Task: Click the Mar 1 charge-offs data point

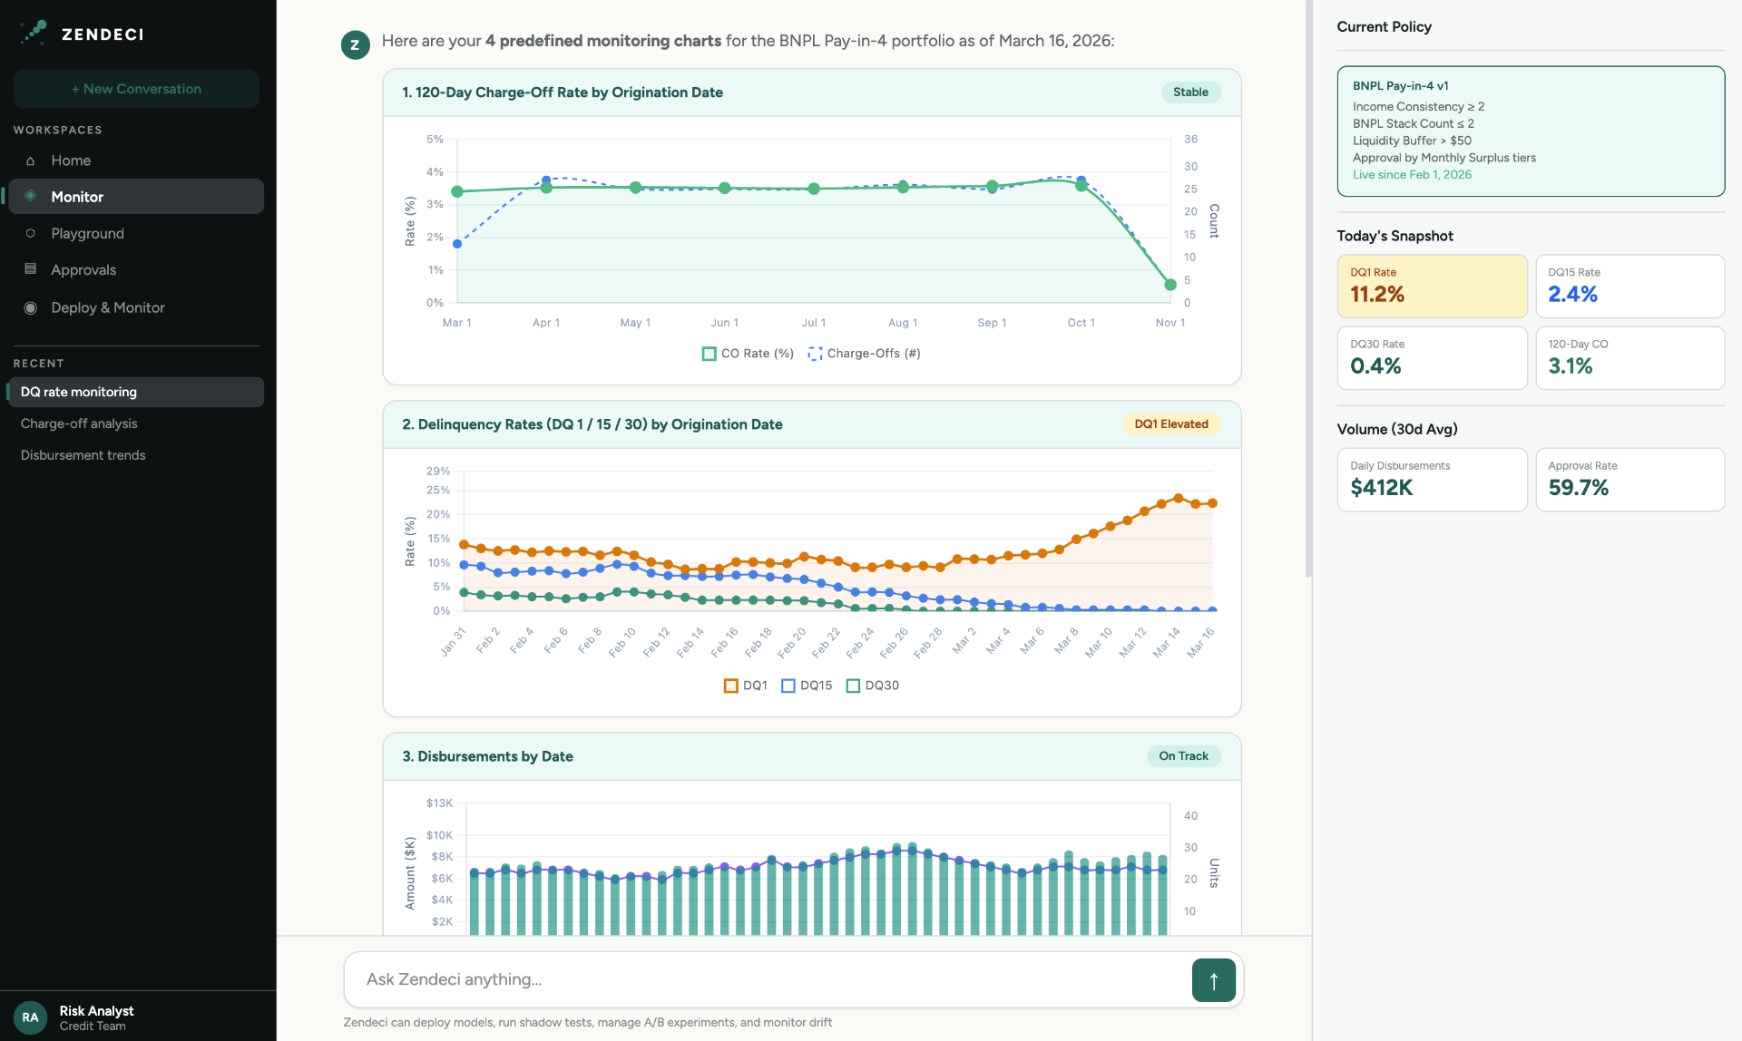Action: click(x=457, y=244)
